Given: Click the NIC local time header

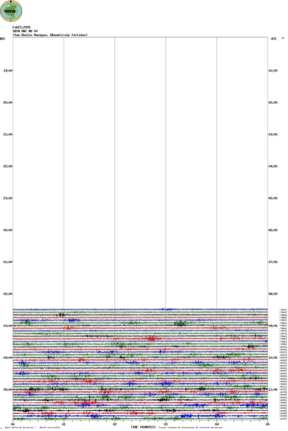Looking at the screenshot, I should tap(3, 39).
